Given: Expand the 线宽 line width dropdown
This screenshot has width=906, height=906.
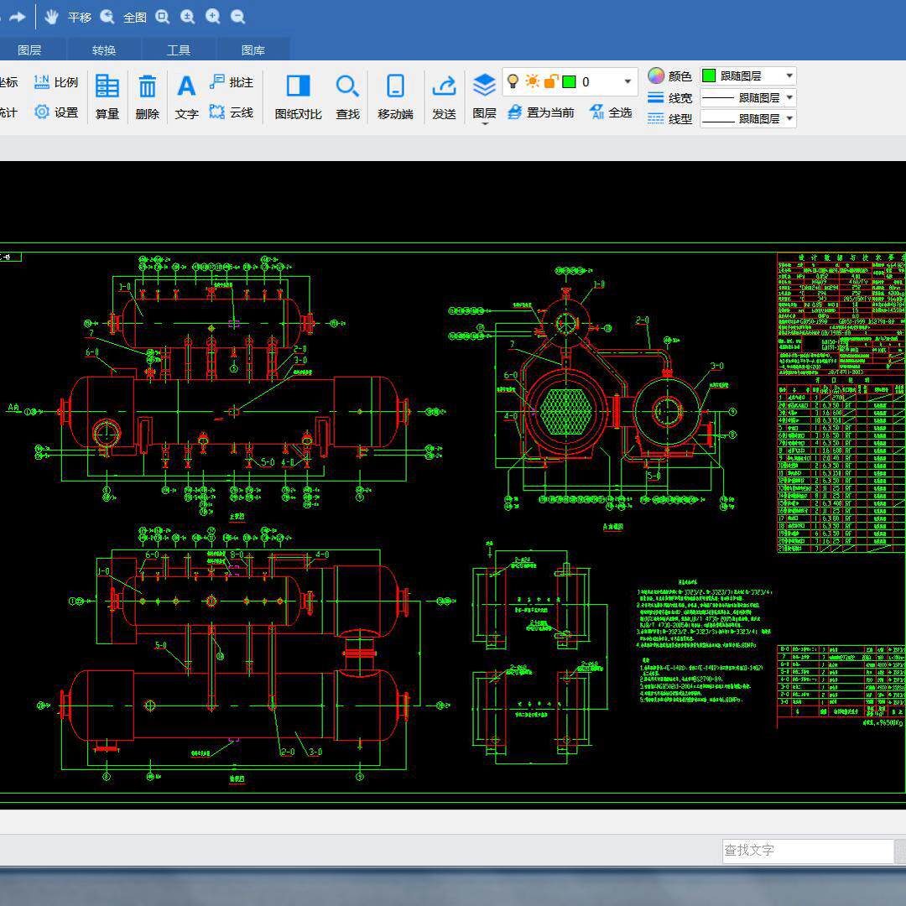Looking at the screenshot, I should click(x=789, y=97).
